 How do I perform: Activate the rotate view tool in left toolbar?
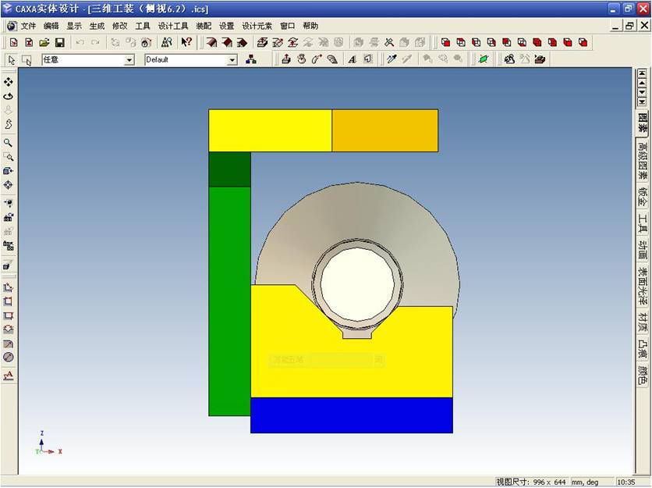coord(9,96)
